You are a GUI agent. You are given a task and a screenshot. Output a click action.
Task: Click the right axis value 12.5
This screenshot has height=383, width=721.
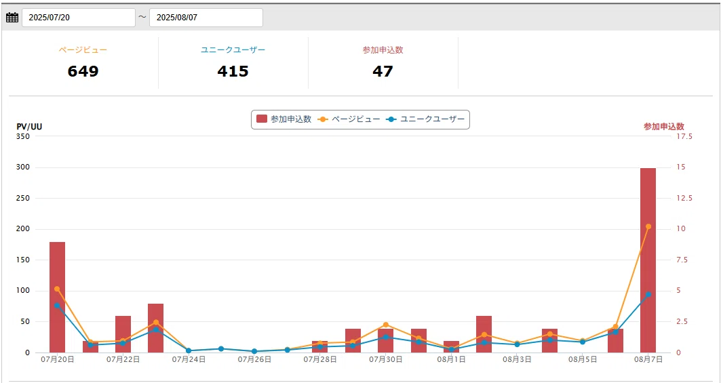(684, 198)
